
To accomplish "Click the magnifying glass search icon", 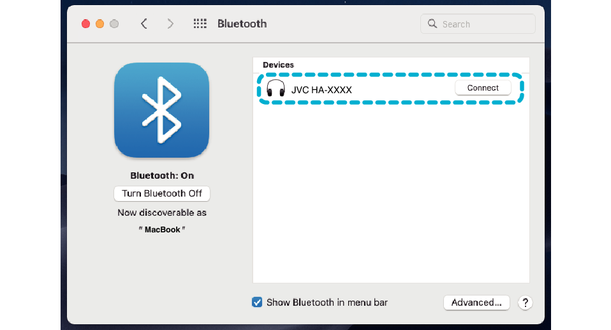I will pyautogui.click(x=432, y=24).
